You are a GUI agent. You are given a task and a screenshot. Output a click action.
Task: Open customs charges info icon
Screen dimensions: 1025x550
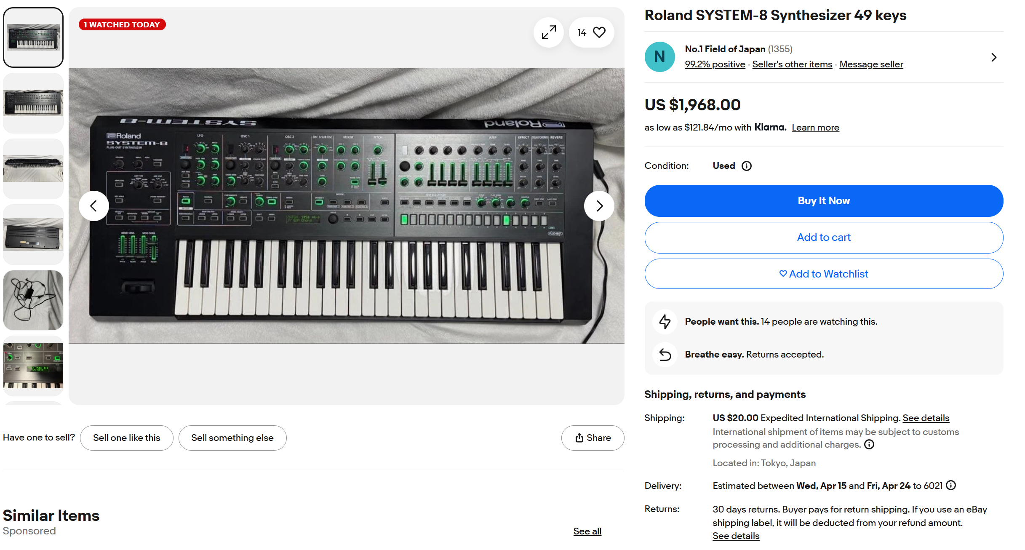(x=869, y=445)
